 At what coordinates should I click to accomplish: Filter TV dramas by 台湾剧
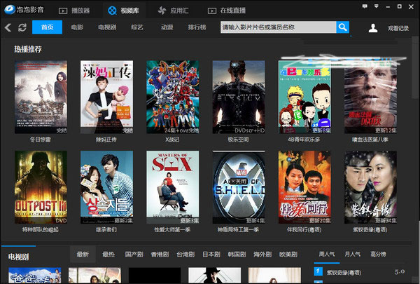[x=185, y=255]
